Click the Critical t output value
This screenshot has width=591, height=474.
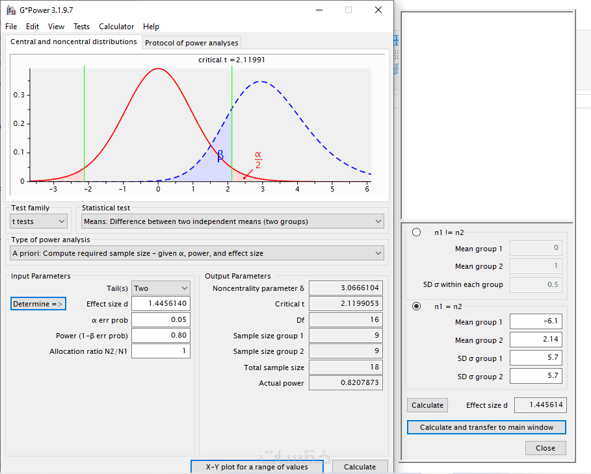[346, 304]
